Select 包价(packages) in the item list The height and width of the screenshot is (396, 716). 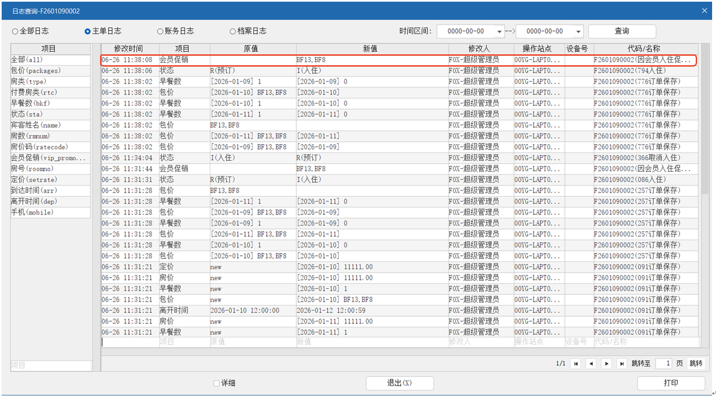(x=50, y=71)
